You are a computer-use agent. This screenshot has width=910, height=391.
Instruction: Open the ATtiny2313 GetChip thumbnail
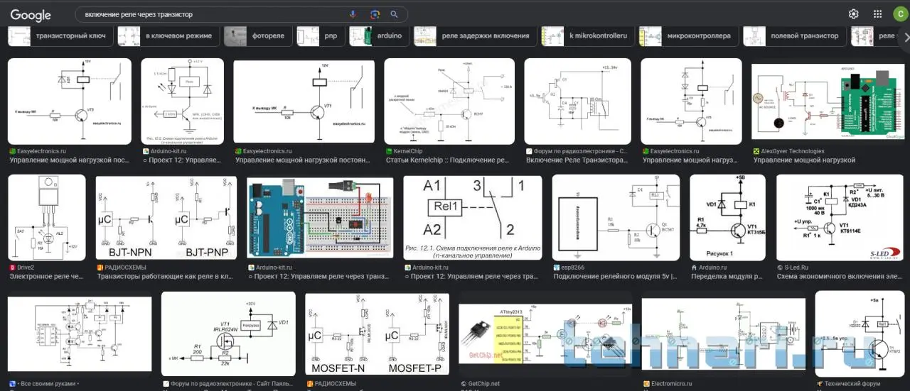click(x=545, y=334)
